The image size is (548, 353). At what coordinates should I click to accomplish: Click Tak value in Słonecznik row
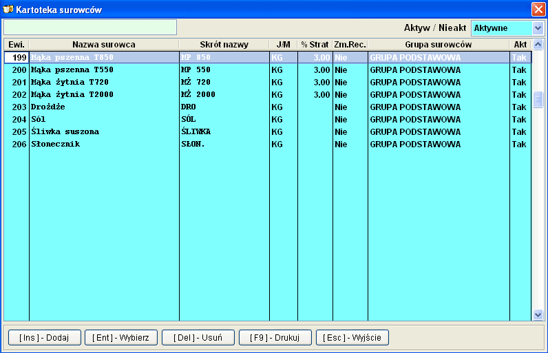click(x=519, y=145)
